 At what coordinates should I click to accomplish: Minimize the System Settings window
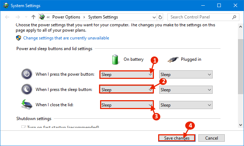pos(203,5)
